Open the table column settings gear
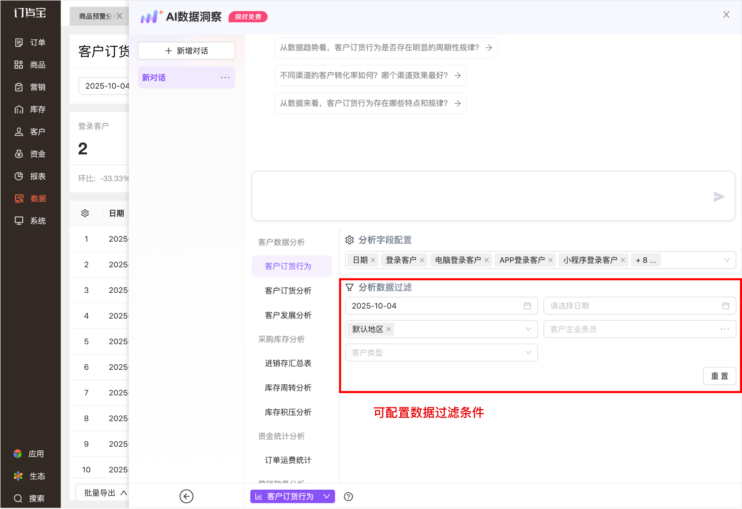The height and width of the screenshot is (509, 742). [85, 213]
